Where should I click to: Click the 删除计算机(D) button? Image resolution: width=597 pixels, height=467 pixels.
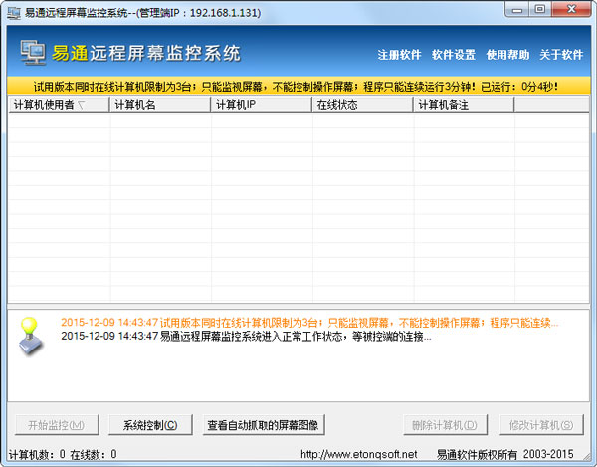445,425
